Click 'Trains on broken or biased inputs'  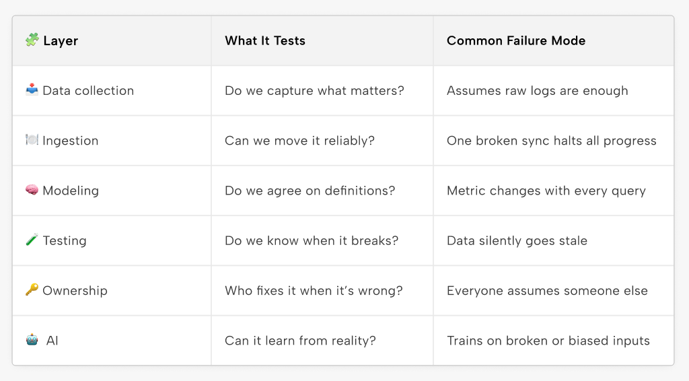tap(548, 341)
